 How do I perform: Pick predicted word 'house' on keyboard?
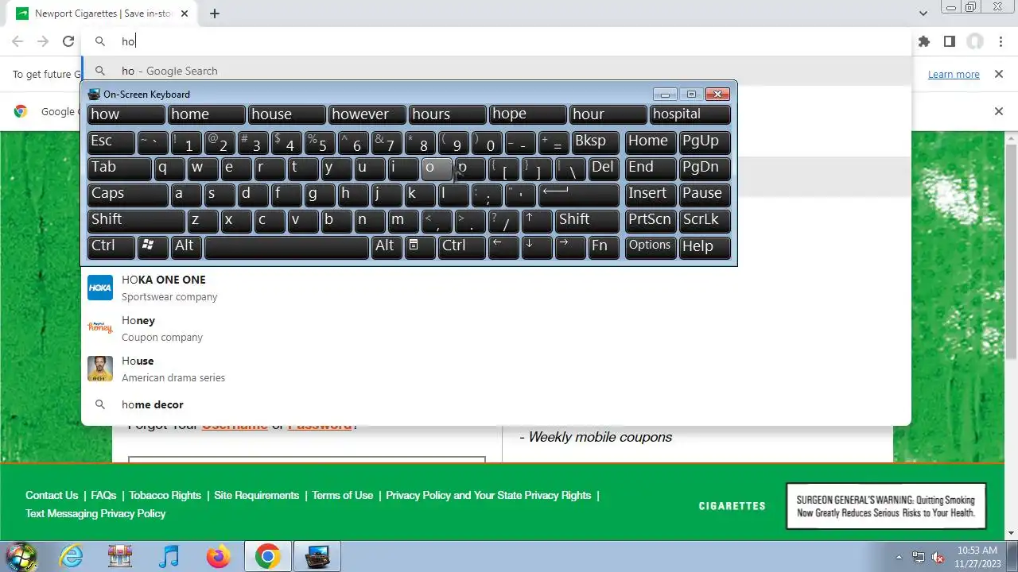click(286, 114)
